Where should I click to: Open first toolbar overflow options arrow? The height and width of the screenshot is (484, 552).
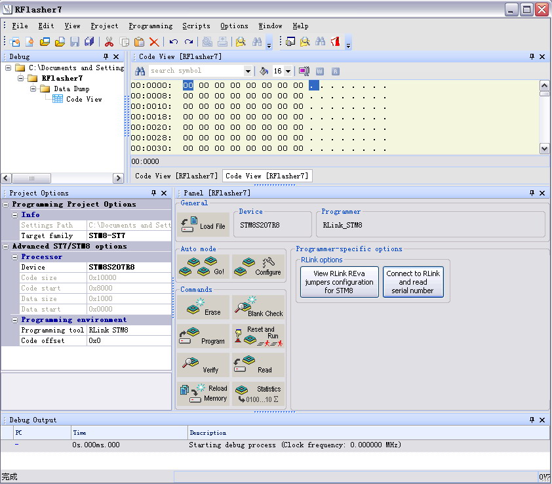pos(269,42)
